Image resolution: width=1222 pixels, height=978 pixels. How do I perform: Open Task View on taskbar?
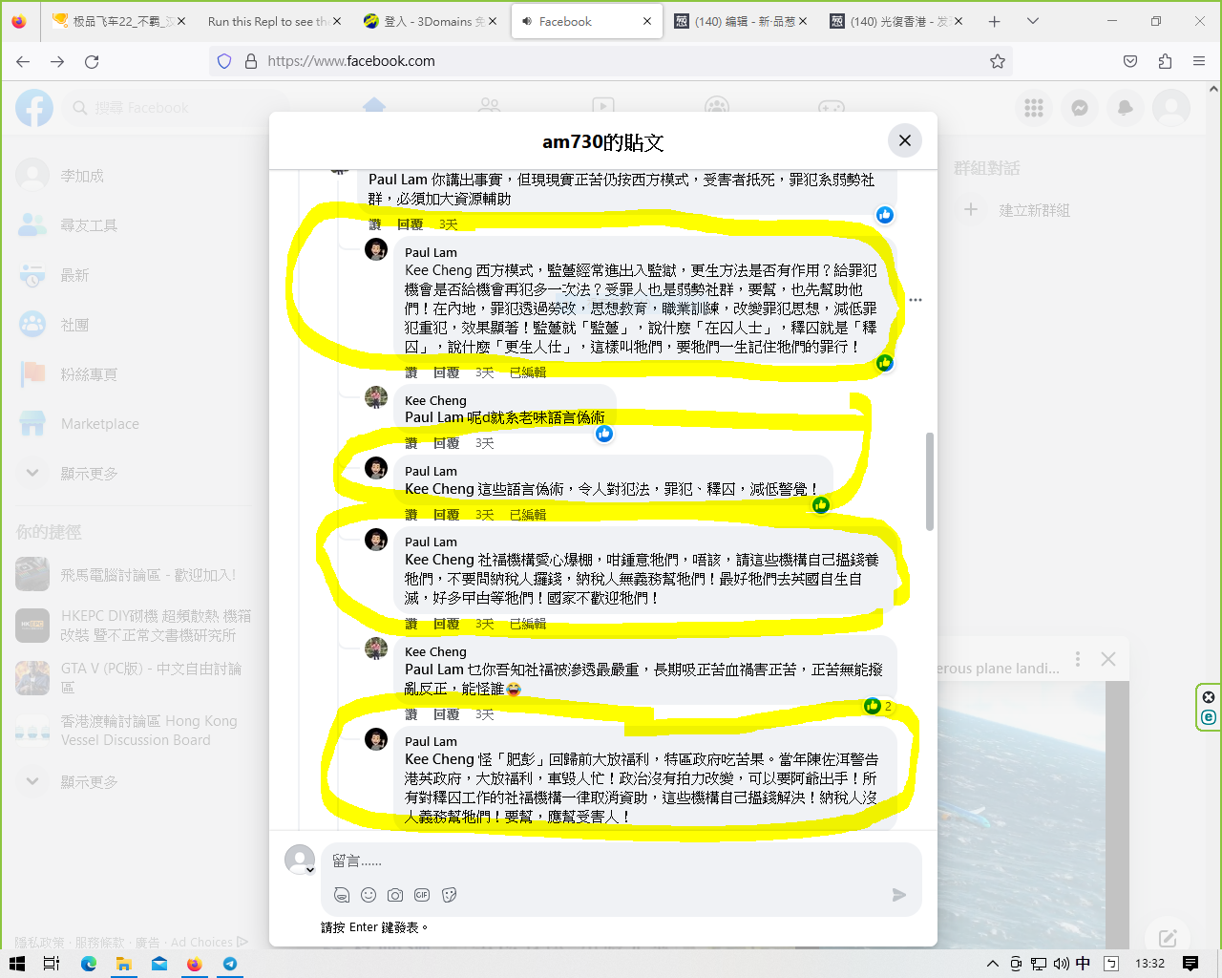(x=52, y=964)
